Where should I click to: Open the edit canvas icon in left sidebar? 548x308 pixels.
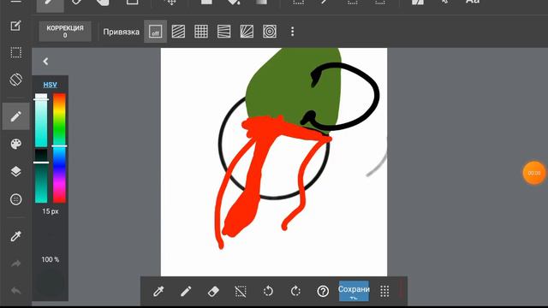click(x=15, y=26)
